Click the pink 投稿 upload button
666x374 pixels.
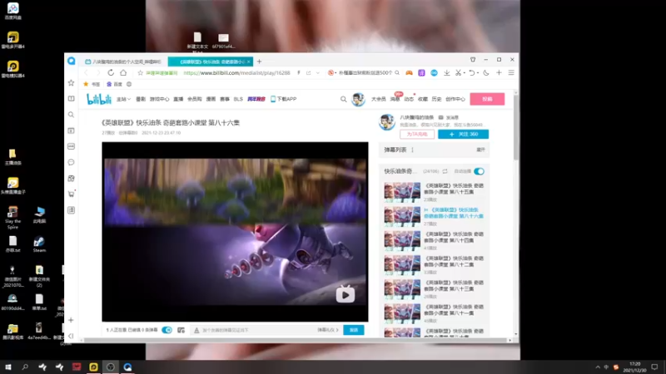[x=487, y=99]
